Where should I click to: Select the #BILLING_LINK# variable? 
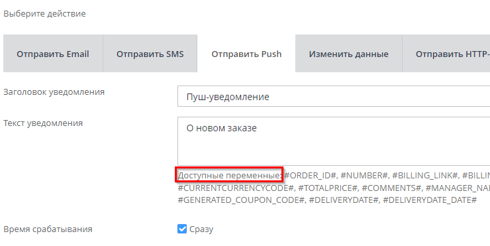coord(425,176)
